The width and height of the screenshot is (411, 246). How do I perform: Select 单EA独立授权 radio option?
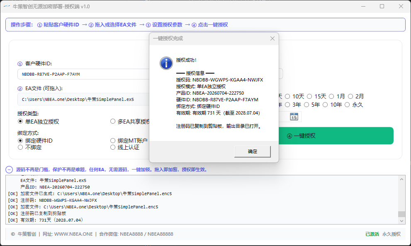38,122
